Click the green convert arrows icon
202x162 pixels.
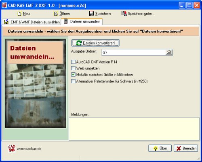coord(79,43)
